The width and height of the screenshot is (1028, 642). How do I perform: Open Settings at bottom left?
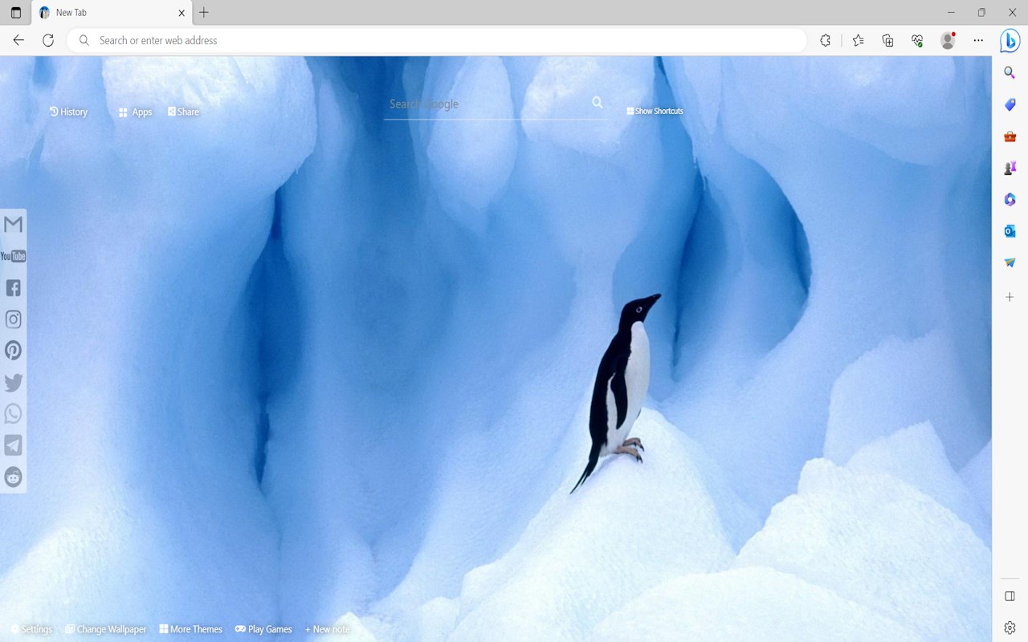[31, 629]
